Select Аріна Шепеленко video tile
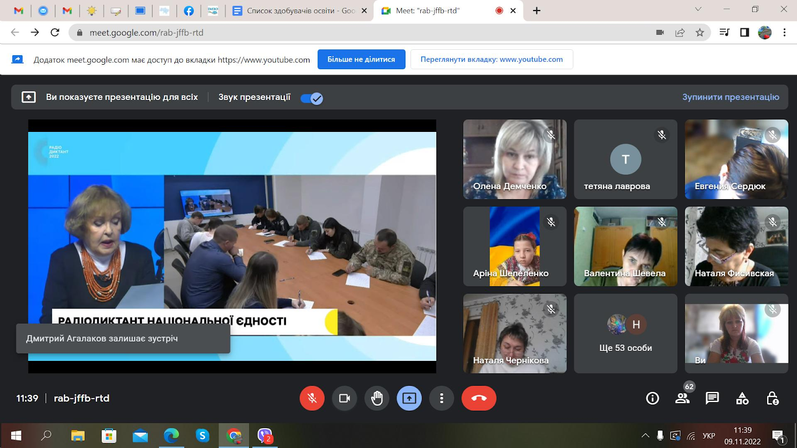Viewport: 797px width, 448px height. click(x=515, y=246)
